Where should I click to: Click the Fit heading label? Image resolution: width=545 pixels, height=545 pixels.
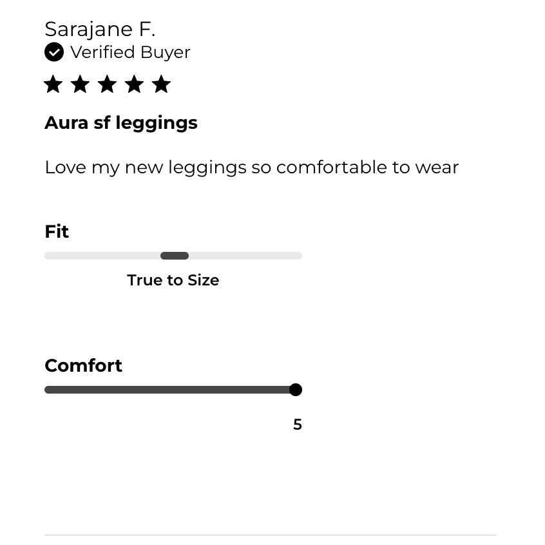click(57, 231)
